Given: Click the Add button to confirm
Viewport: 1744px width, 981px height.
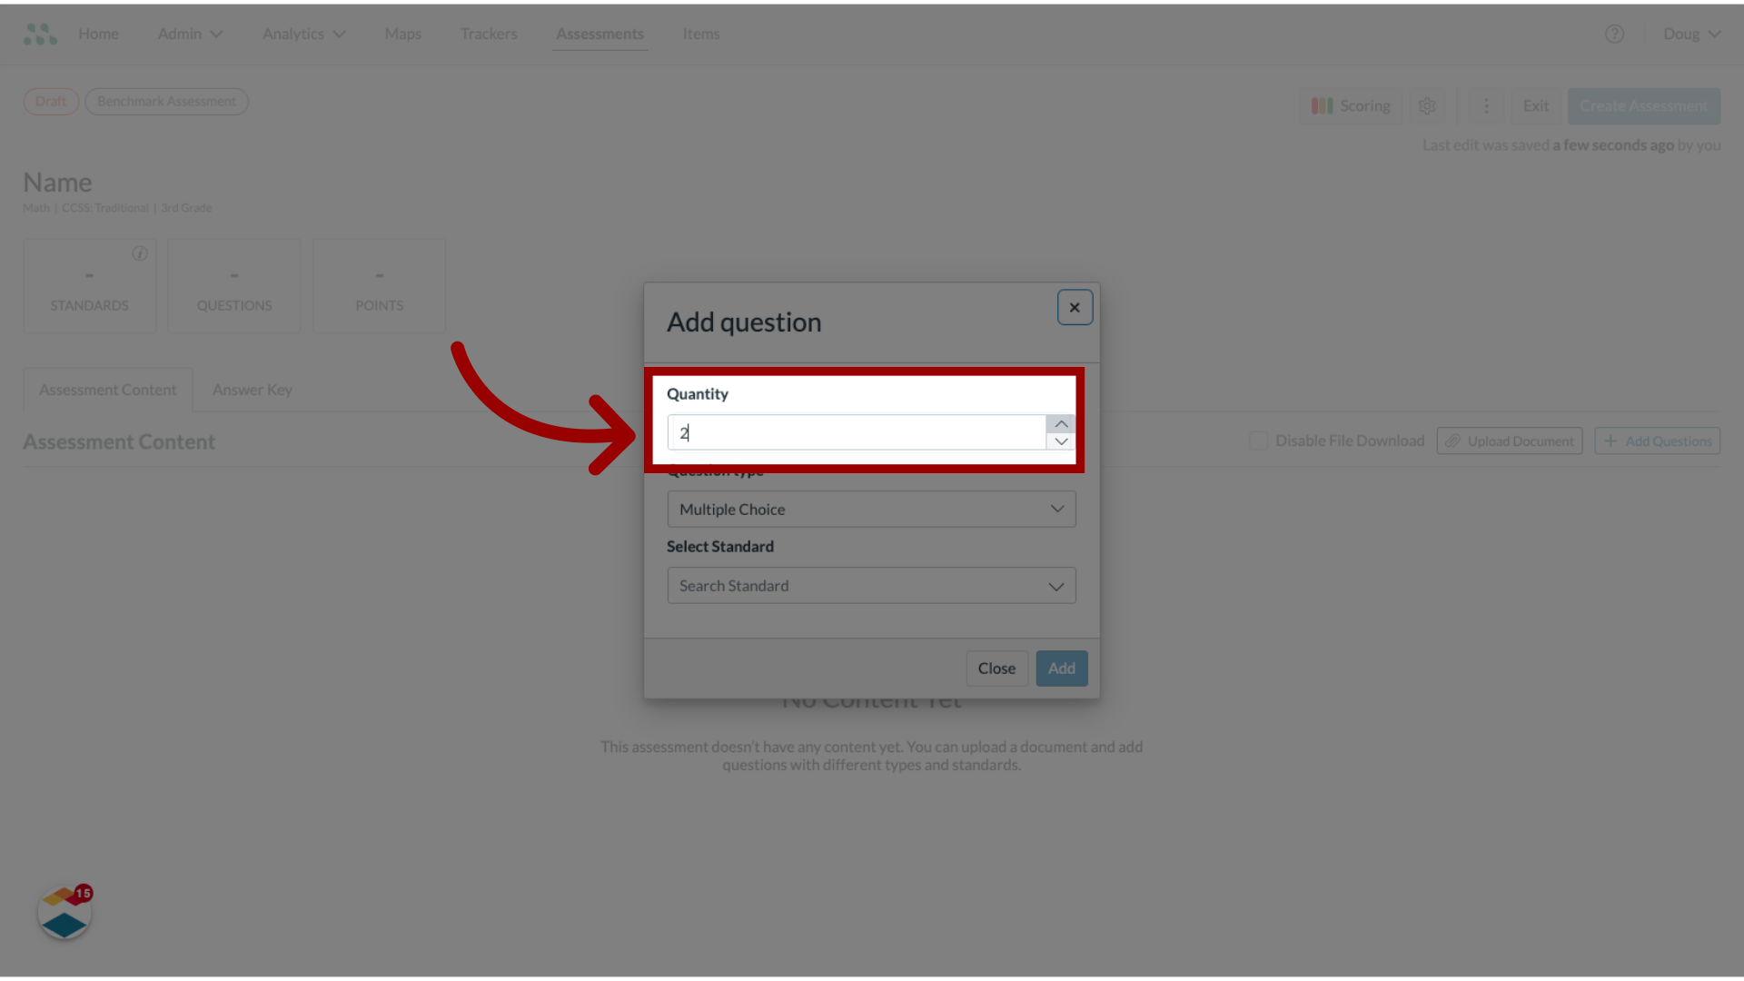Looking at the screenshot, I should point(1061,668).
